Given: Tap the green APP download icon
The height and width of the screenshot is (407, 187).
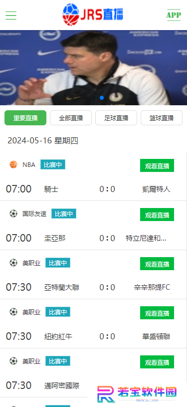Looking at the screenshot, I should (x=174, y=15).
